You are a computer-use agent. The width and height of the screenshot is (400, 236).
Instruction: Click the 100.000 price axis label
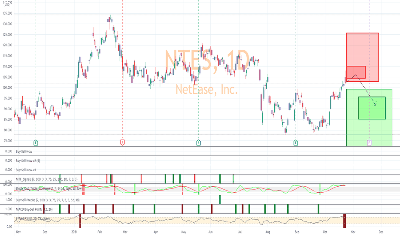[7, 88]
